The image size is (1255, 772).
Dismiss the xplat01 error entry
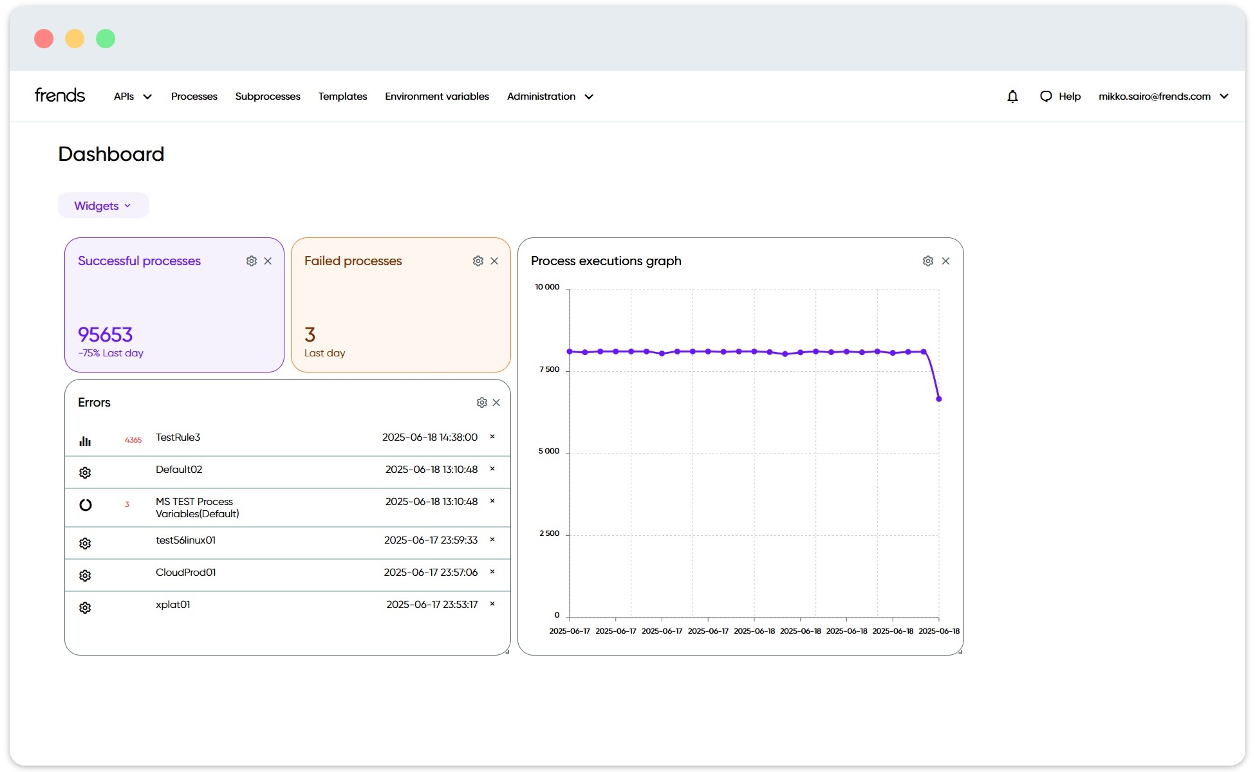492,604
